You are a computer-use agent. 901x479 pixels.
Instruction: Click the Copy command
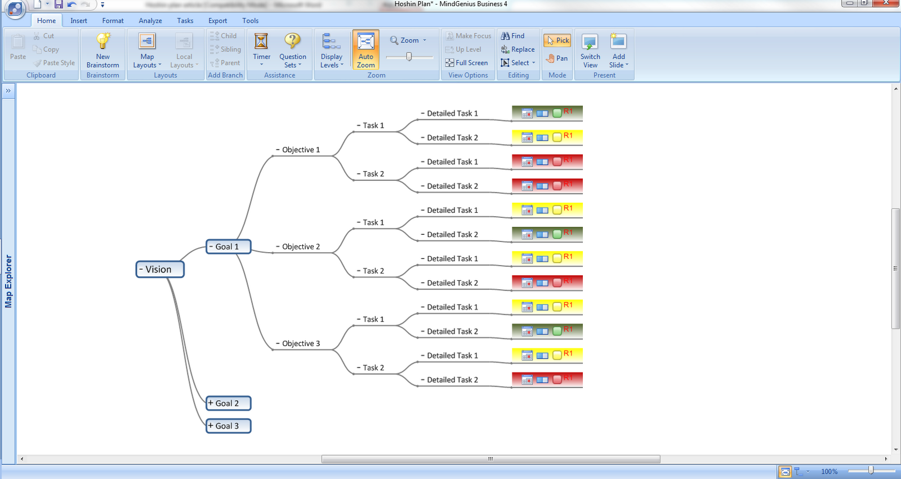click(x=46, y=50)
